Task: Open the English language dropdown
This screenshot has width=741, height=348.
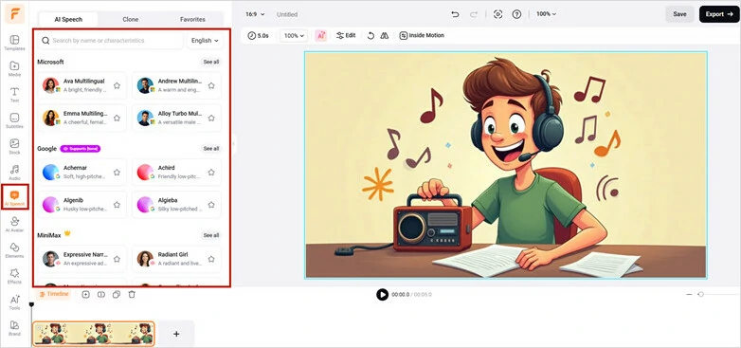Action: pos(205,41)
